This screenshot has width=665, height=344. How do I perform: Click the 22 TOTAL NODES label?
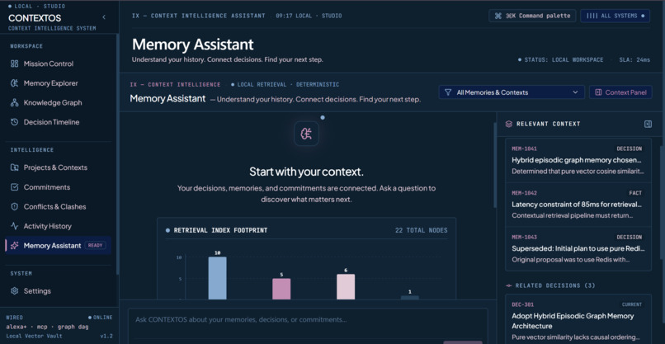421,230
